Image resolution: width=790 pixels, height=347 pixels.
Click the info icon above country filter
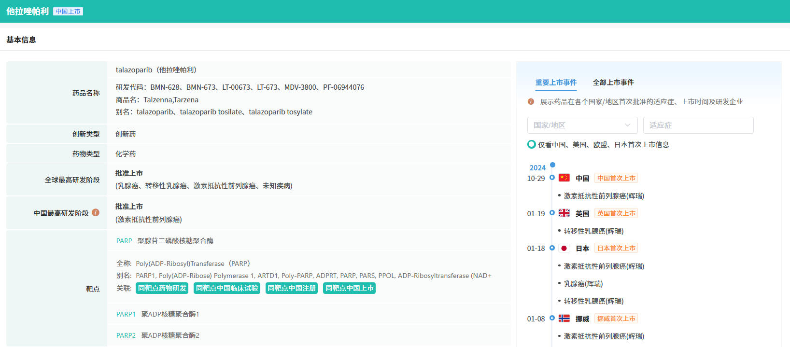pyautogui.click(x=531, y=102)
